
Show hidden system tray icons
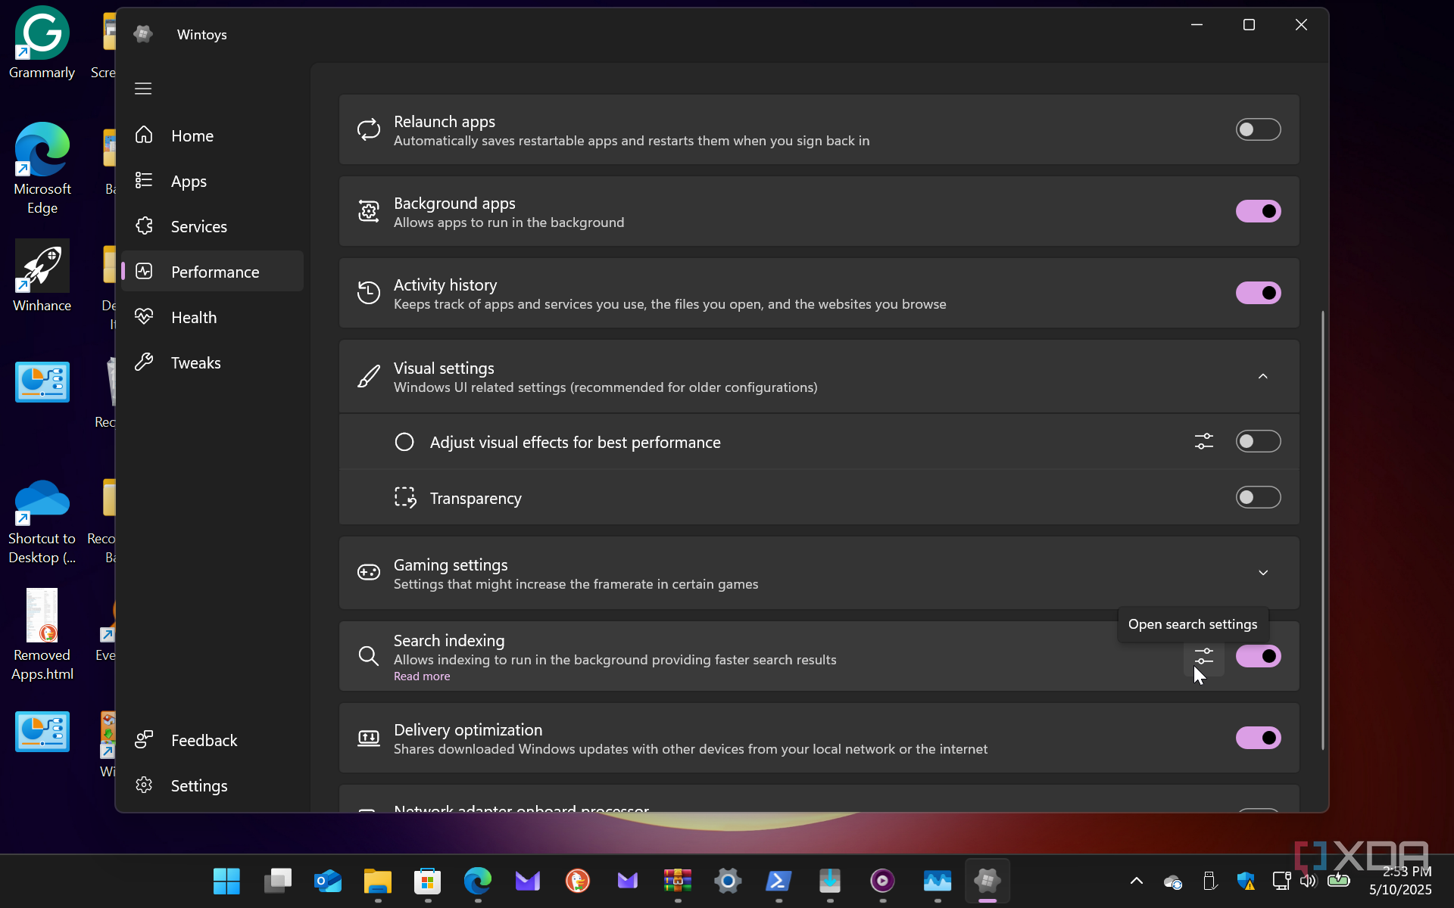tap(1137, 881)
